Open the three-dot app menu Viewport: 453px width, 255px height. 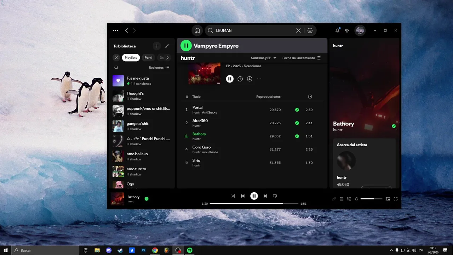tap(115, 30)
